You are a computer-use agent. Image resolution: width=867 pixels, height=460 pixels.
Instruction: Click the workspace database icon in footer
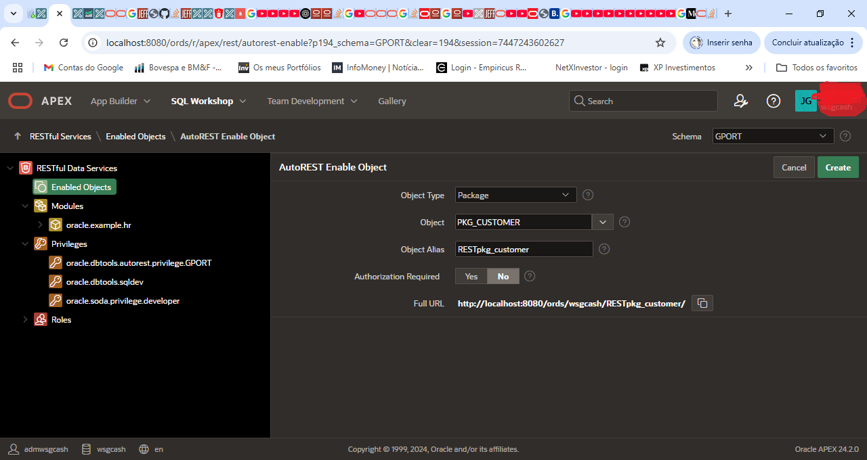[86, 449]
